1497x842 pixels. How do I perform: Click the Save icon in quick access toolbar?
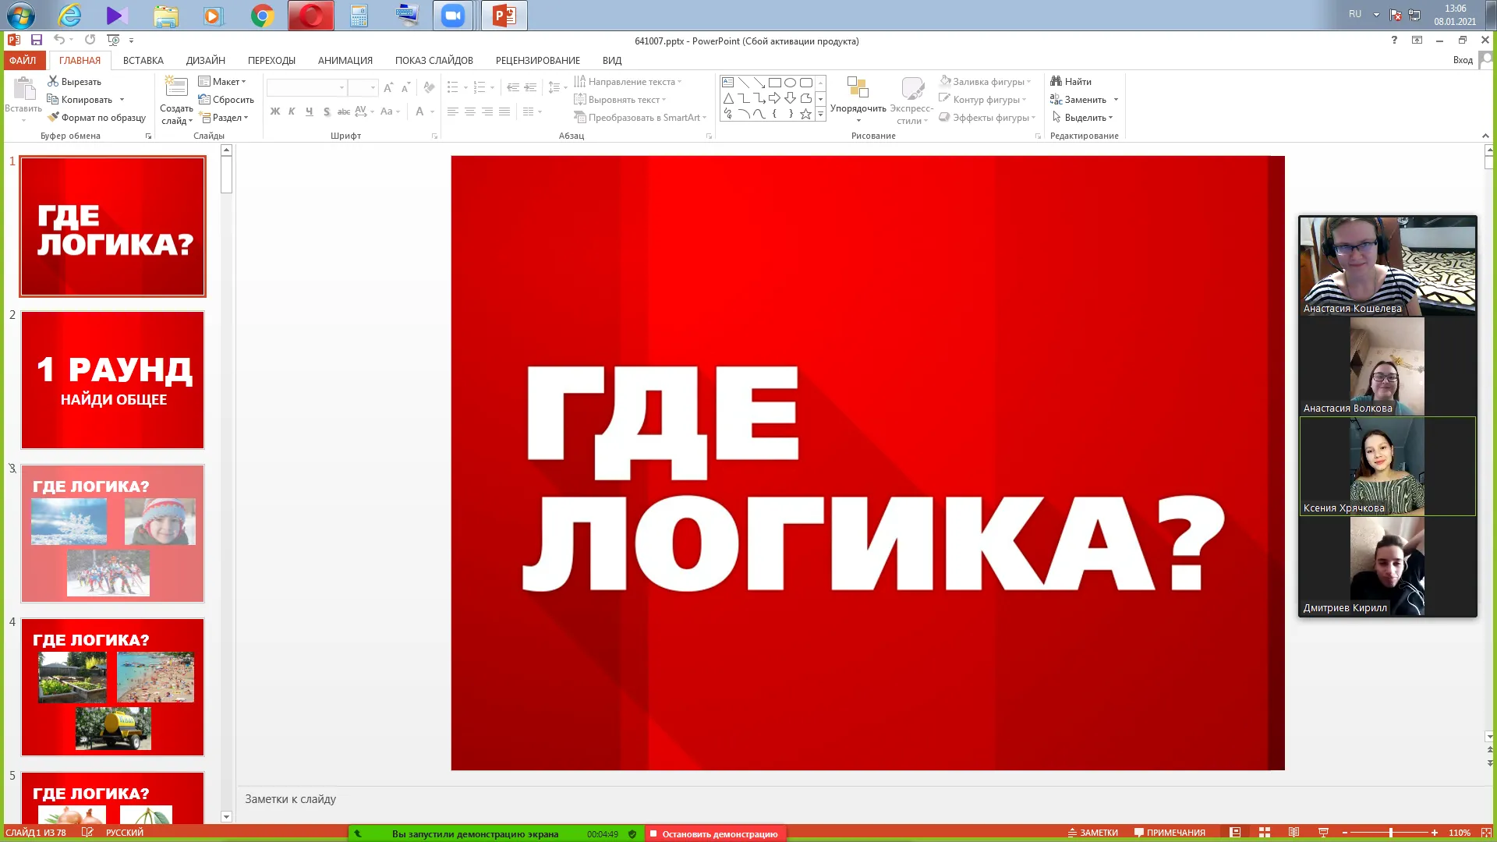37,40
